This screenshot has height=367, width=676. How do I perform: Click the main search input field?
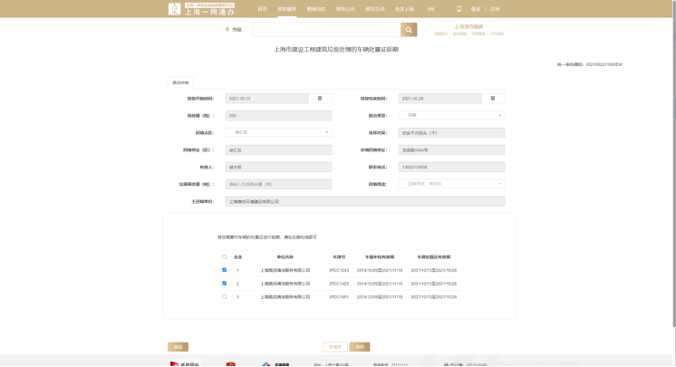pos(326,30)
